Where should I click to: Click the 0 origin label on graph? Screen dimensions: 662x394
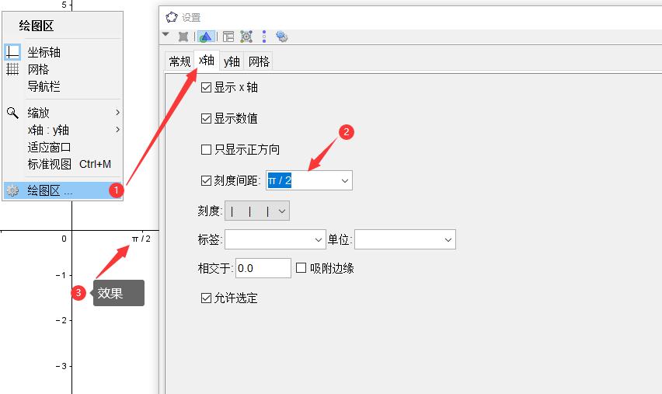pyautogui.click(x=64, y=239)
